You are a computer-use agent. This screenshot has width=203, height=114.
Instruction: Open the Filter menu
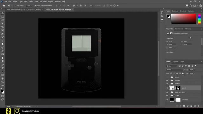click(x=36, y=2)
